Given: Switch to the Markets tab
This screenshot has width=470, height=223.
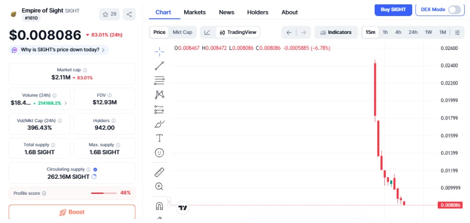Looking at the screenshot, I should click(194, 12).
